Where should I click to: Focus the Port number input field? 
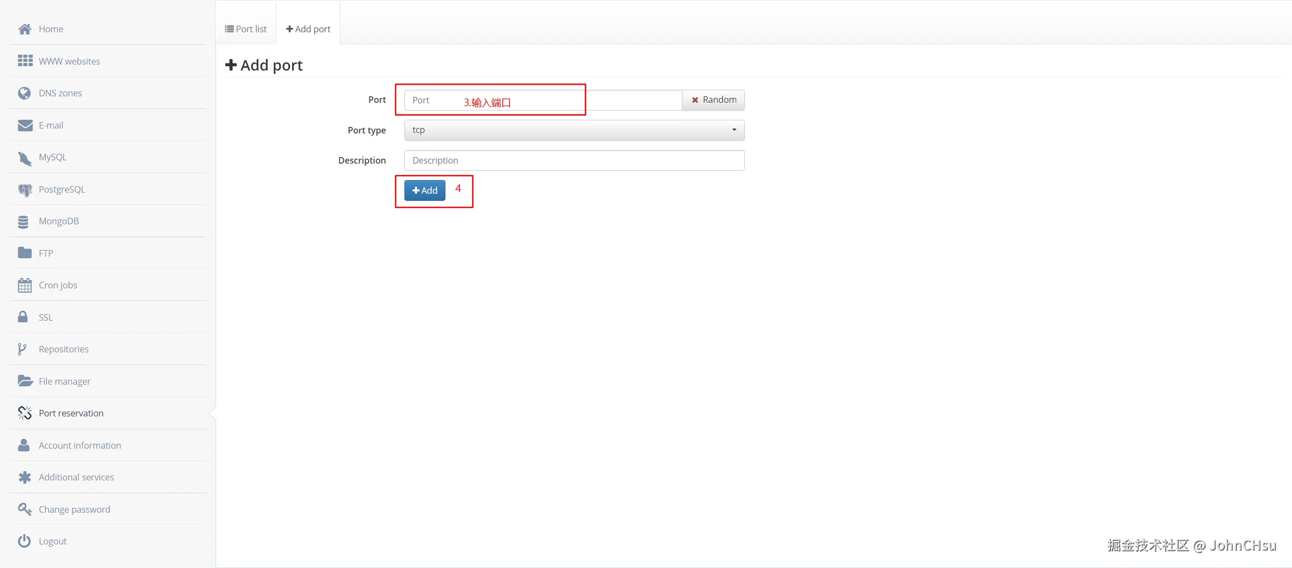[543, 100]
